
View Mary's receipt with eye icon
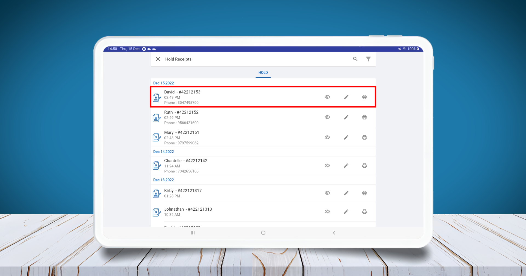pyautogui.click(x=327, y=137)
